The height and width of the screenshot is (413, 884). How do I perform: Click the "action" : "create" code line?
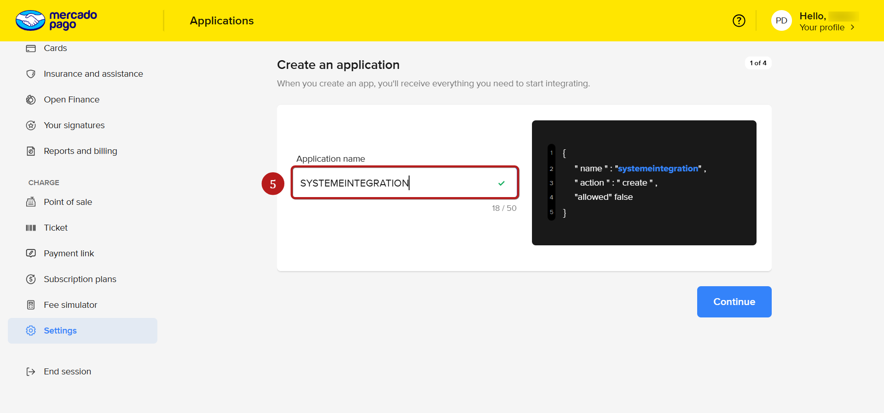[x=616, y=183]
